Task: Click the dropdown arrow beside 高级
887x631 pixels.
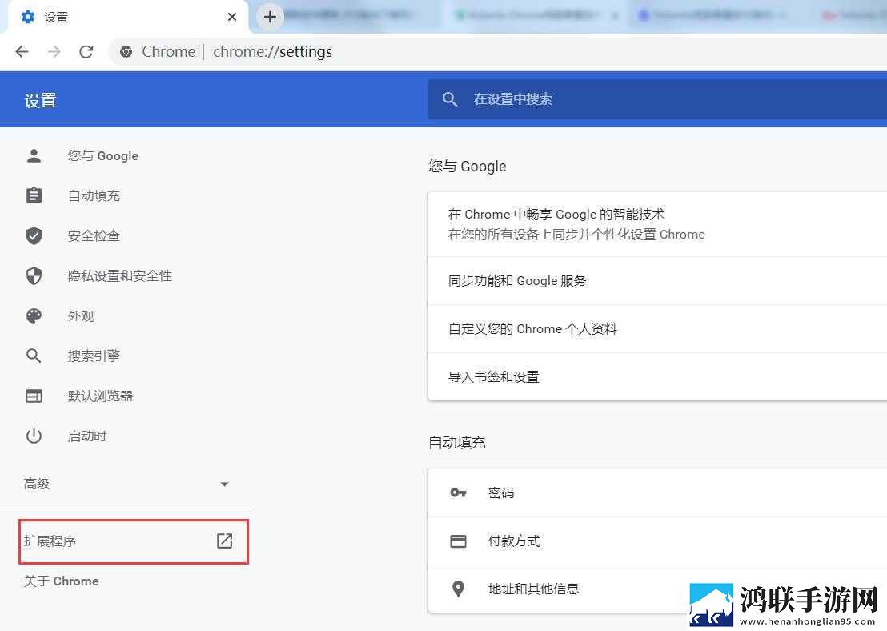Action: coord(225,484)
